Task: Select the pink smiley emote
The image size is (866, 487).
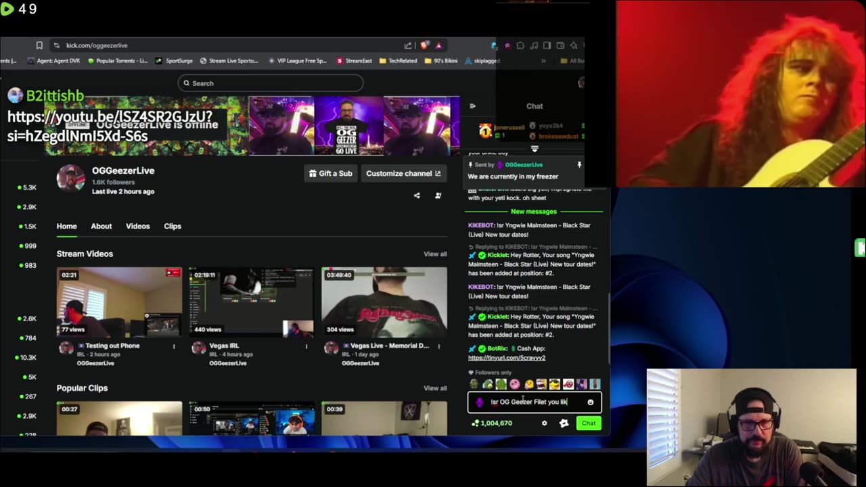Action: coord(514,384)
